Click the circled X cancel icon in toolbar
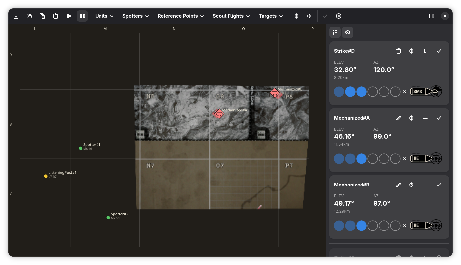The height and width of the screenshot is (265, 461). pyautogui.click(x=339, y=16)
